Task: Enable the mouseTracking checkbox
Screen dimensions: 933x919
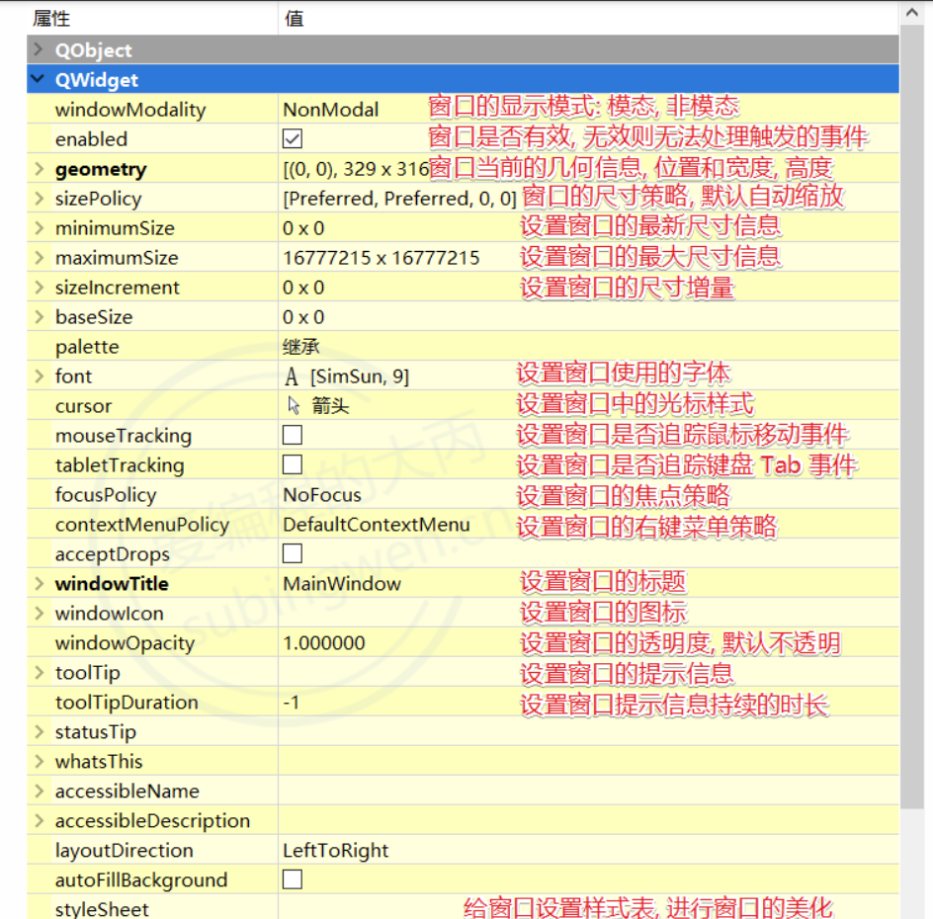Action: tap(293, 435)
